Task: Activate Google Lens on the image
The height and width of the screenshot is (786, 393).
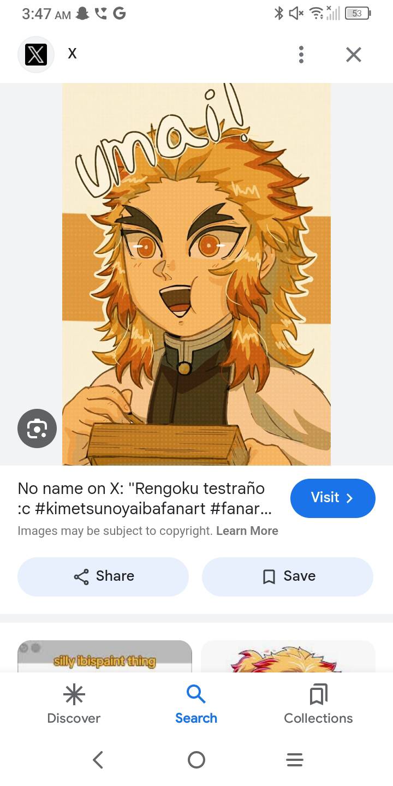Action: pos(37,428)
